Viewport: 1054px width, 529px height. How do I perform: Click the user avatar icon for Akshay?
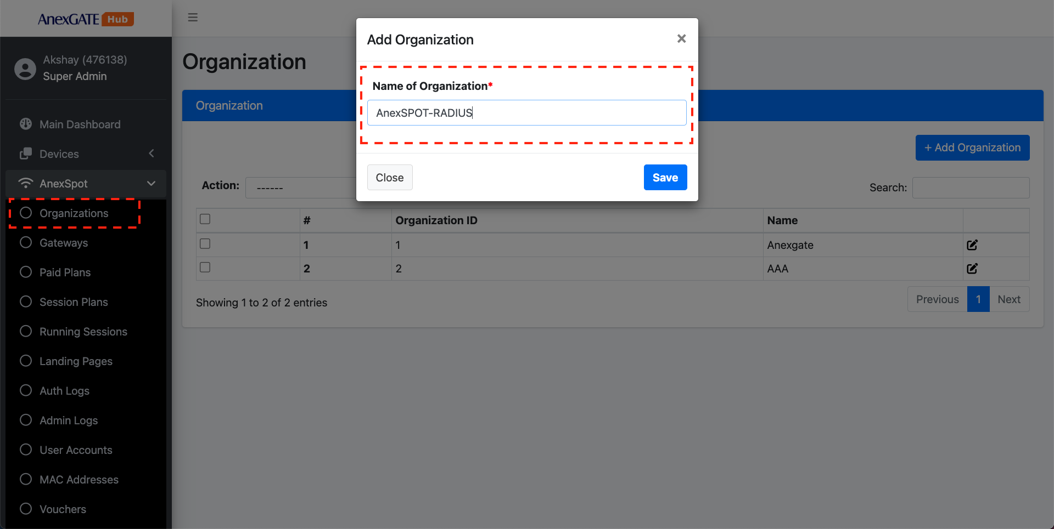coord(25,69)
